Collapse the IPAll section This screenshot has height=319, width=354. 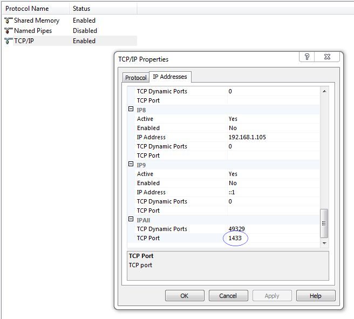[131, 219]
